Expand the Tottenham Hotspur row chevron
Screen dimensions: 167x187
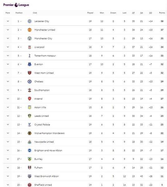coord(8,56)
